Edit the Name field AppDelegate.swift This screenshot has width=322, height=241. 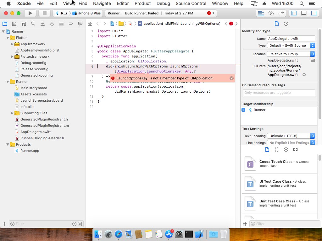[x=291, y=39]
